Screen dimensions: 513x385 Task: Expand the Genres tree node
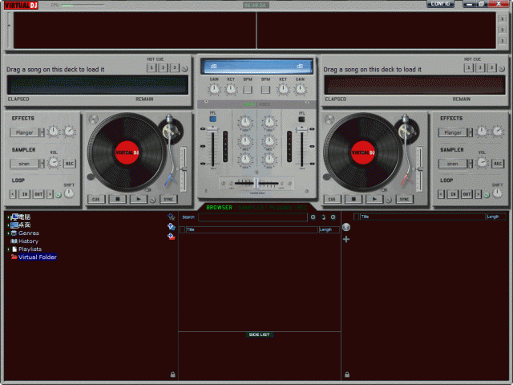(x=9, y=233)
